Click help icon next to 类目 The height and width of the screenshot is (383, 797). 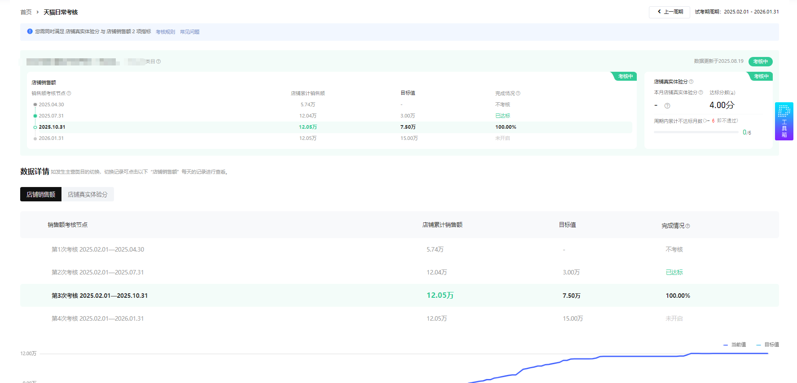[158, 61]
